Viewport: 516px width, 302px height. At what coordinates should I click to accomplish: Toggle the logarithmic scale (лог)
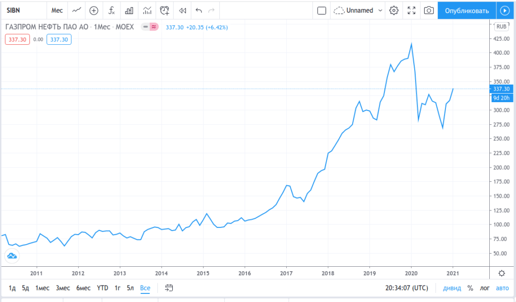pyautogui.click(x=485, y=288)
